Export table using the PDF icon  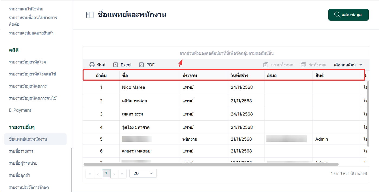coord(141,65)
